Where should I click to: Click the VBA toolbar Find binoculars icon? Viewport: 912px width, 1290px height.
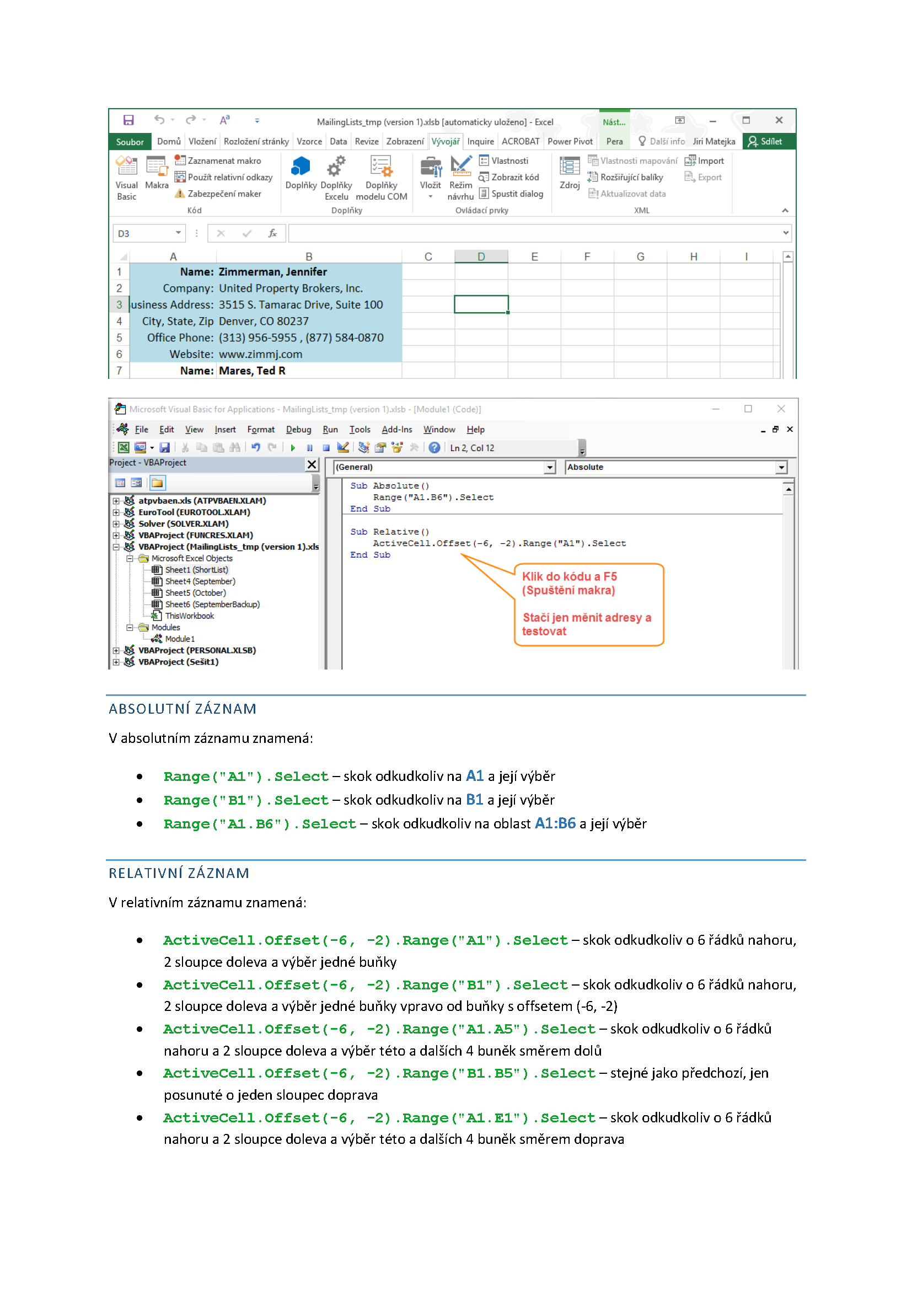[235, 448]
